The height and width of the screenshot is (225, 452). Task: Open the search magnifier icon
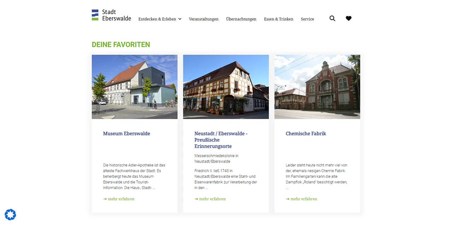click(x=332, y=18)
